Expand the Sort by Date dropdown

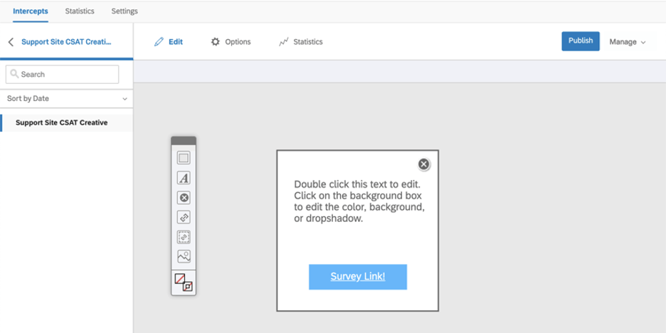(66, 98)
